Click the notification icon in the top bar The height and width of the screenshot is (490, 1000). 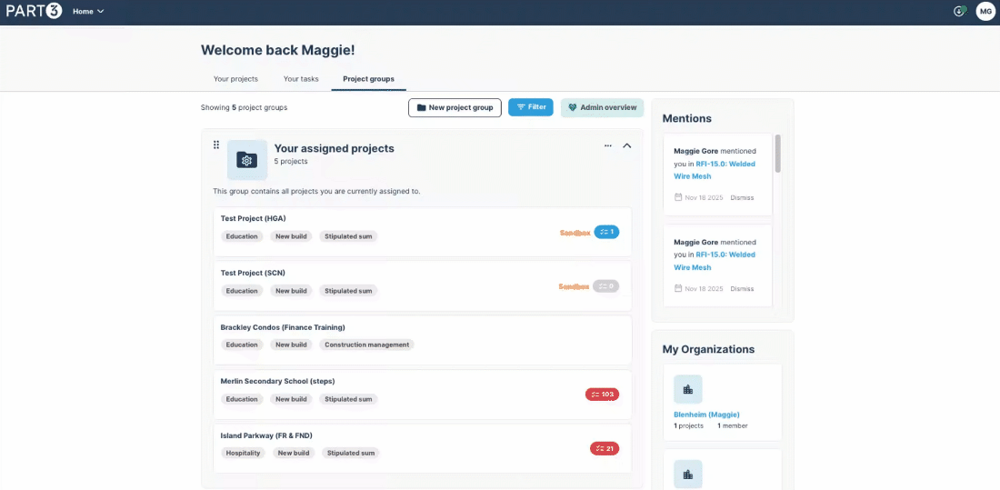pyautogui.click(x=960, y=12)
